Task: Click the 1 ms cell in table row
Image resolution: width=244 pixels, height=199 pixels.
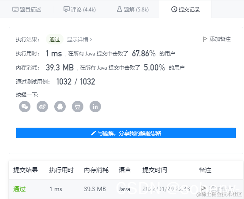Action: 56,189
